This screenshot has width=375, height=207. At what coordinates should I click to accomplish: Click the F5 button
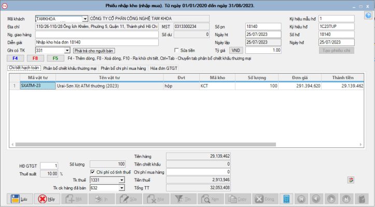55,58
